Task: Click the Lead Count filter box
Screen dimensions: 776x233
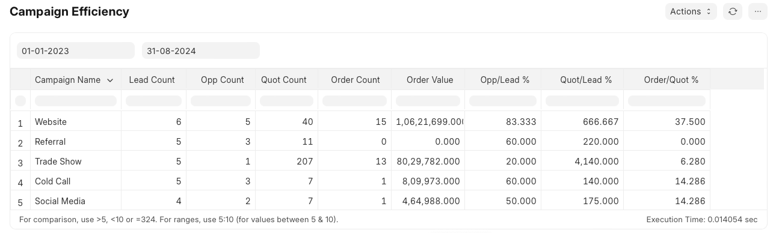Action: (x=154, y=101)
